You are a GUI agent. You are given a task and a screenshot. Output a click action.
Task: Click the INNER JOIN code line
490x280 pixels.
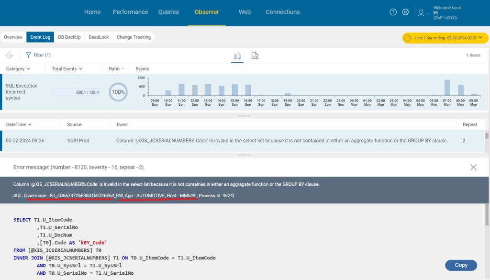coord(114,258)
